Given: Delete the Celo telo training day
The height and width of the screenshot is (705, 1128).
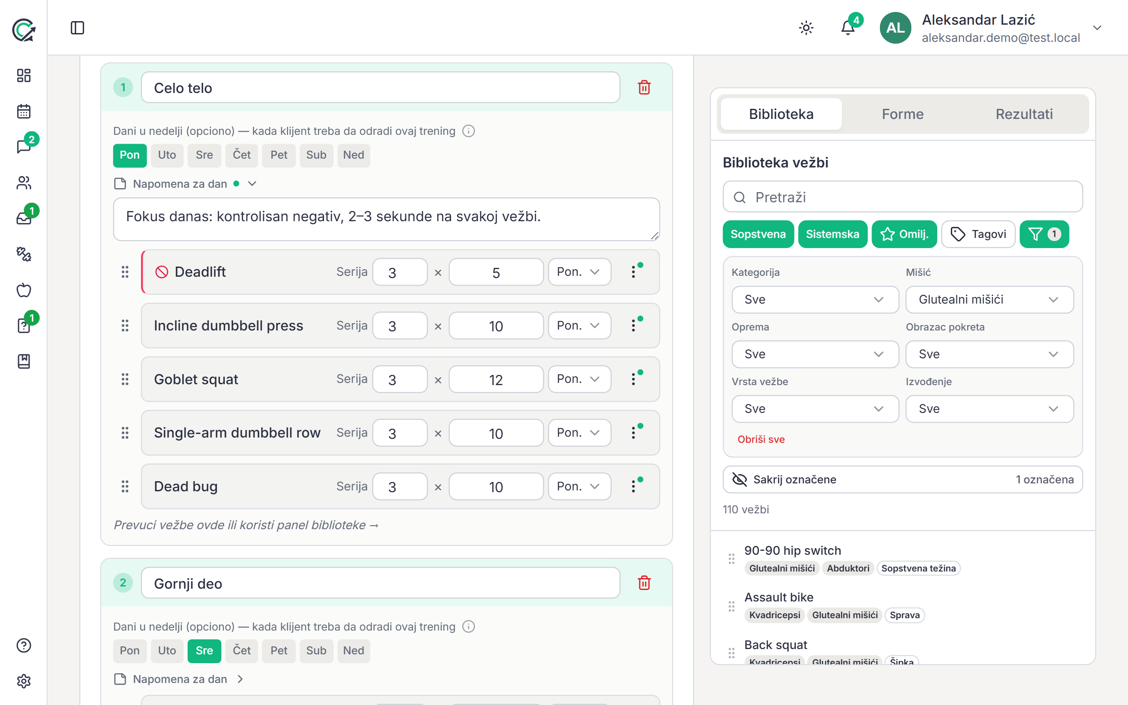Looking at the screenshot, I should [644, 87].
